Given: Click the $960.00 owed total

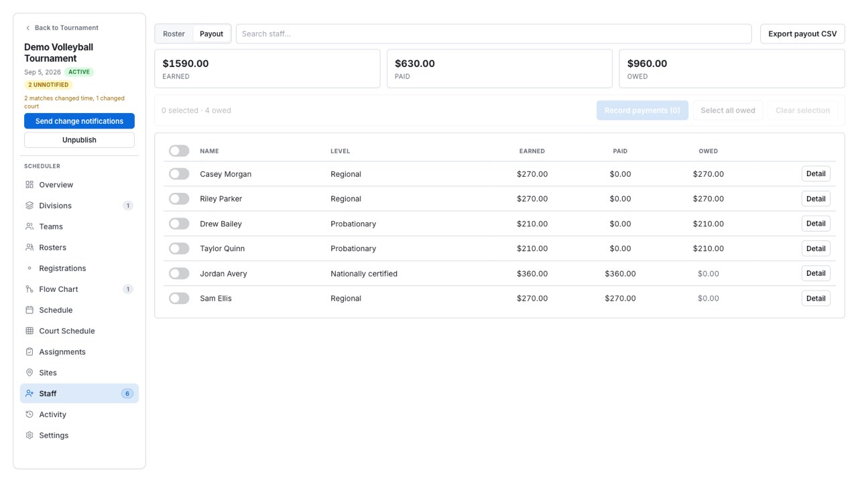Looking at the screenshot, I should (647, 64).
